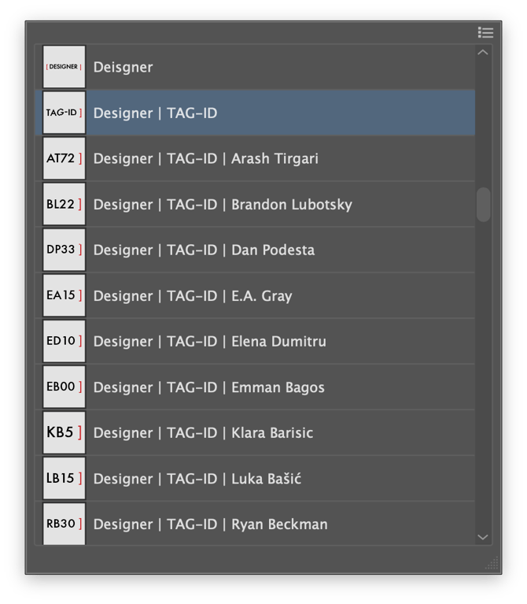Select the BL22 tag thumbnail
The height and width of the screenshot is (604, 527).
pyautogui.click(x=64, y=204)
